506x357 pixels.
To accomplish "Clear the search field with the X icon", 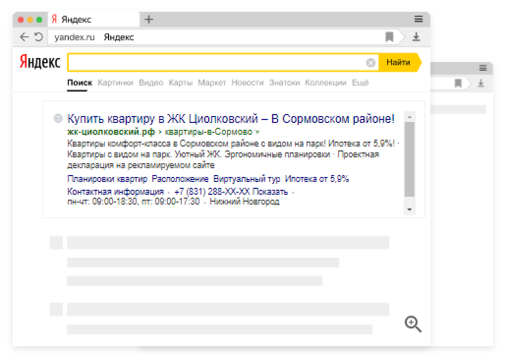I will pyautogui.click(x=371, y=62).
